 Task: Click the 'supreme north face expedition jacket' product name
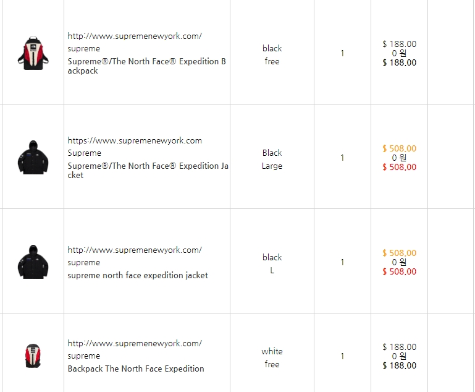pos(138,275)
